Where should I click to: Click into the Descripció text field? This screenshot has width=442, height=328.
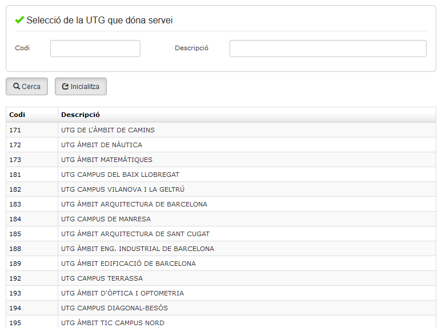327,48
